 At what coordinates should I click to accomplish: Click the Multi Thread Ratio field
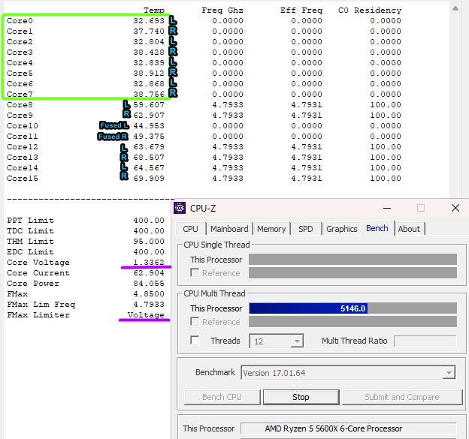425,341
